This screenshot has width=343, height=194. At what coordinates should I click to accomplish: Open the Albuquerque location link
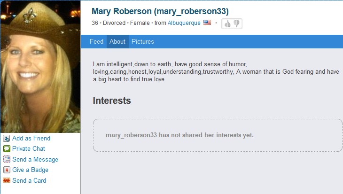pyautogui.click(x=184, y=23)
